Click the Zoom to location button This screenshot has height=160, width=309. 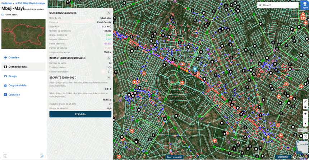click(x=174, y=157)
